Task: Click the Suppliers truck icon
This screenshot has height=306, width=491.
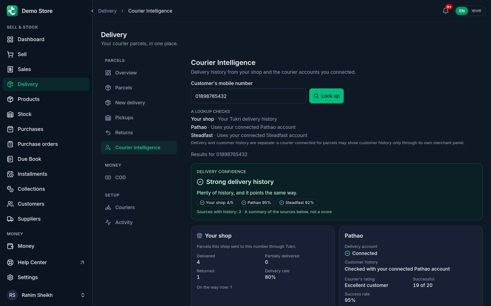Action: pyautogui.click(x=10, y=219)
